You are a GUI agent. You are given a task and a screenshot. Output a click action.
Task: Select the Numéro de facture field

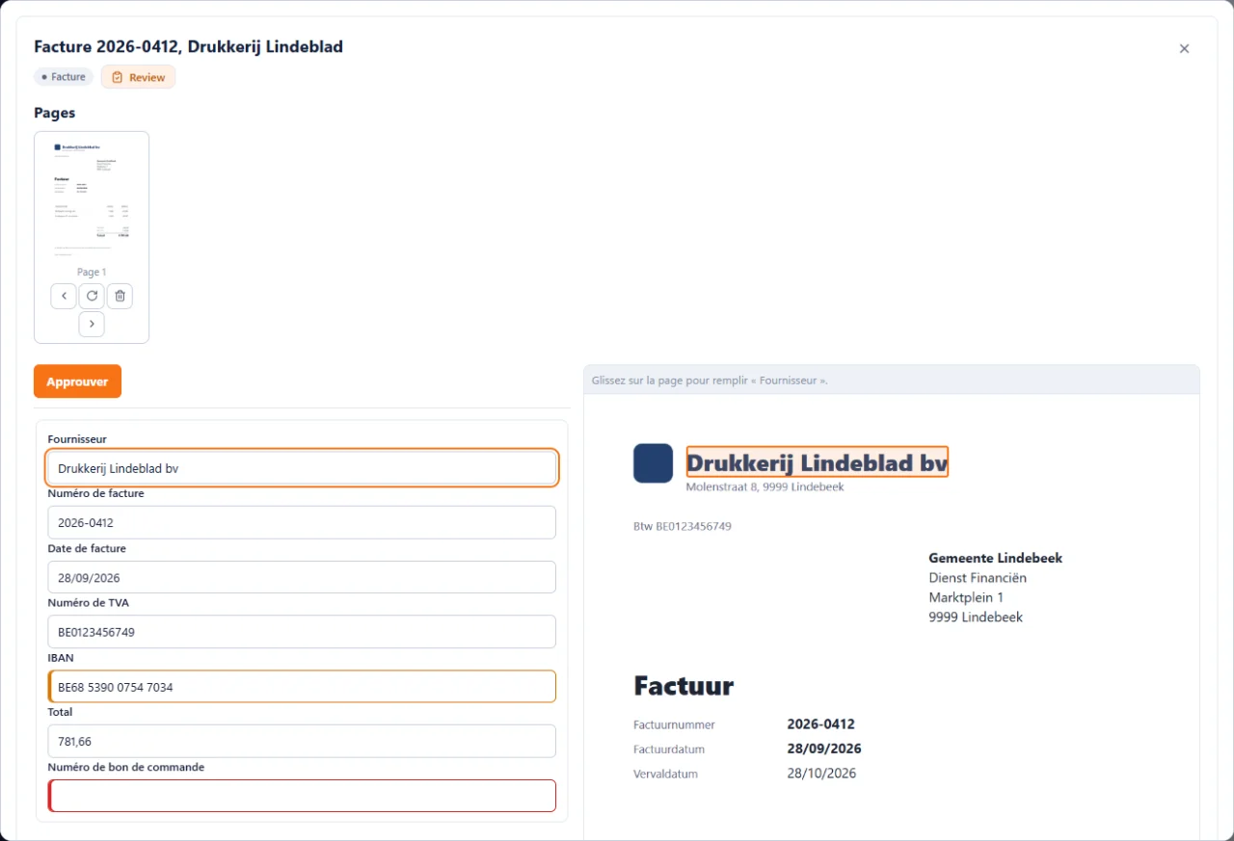302,523
